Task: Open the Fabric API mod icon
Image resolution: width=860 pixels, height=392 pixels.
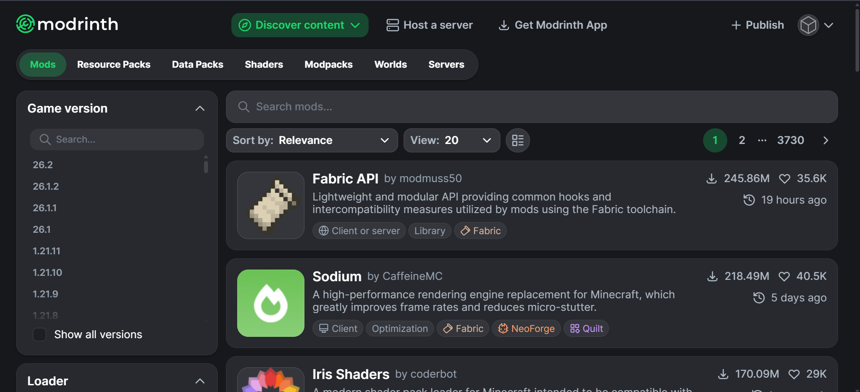Action: (271, 205)
